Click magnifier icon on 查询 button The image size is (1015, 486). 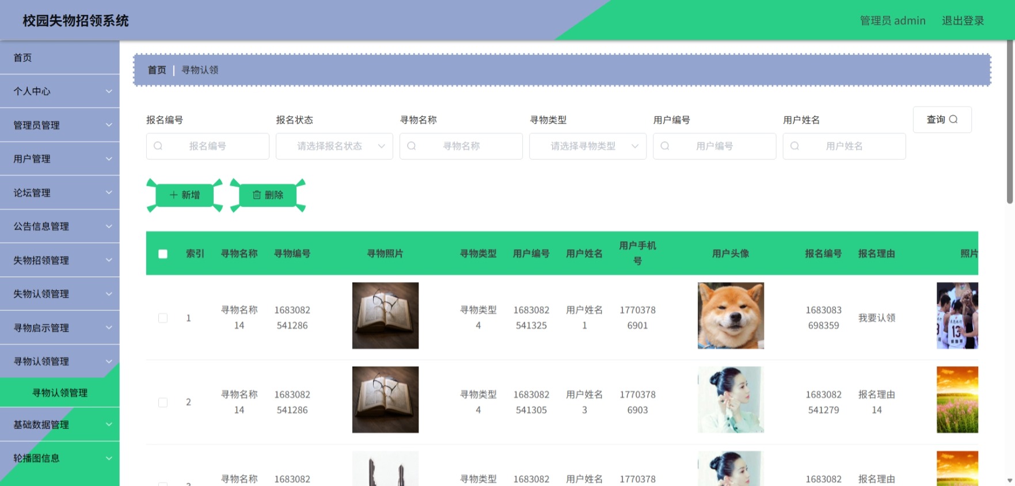pyautogui.click(x=953, y=119)
